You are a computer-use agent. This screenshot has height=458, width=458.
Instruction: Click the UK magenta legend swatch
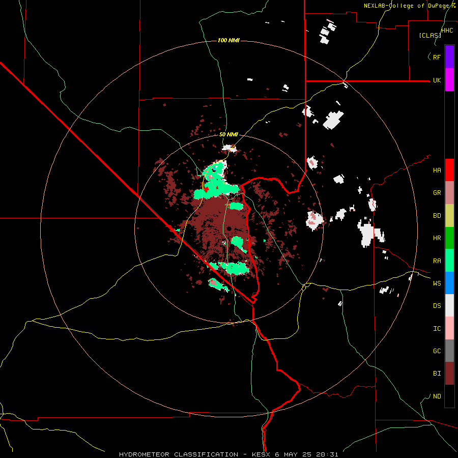449,80
